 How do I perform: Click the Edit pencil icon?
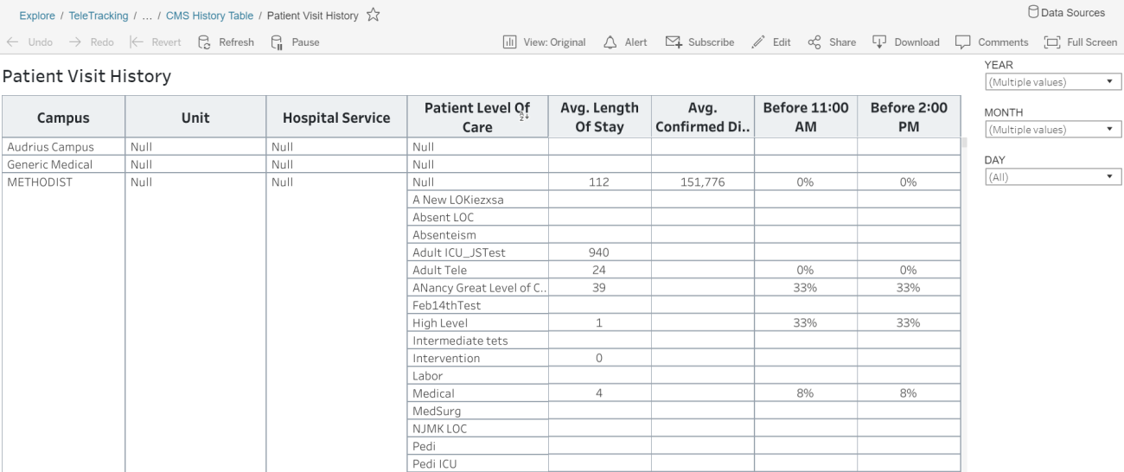tap(758, 42)
